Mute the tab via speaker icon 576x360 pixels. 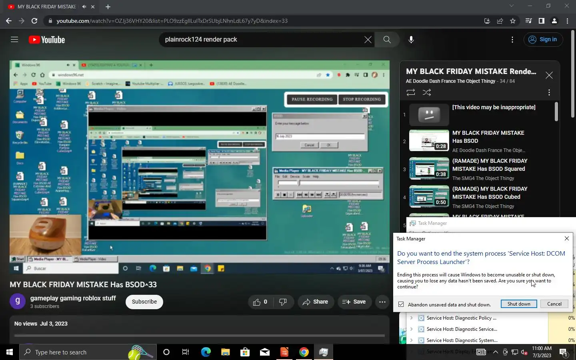click(84, 7)
